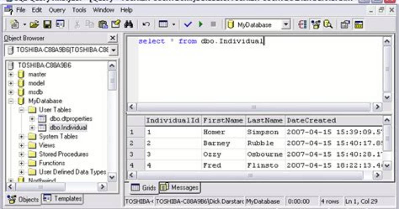The height and width of the screenshot is (209, 399).
Task: Toggle the Object Browser toolbar icon
Action: (x=316, y=25)
